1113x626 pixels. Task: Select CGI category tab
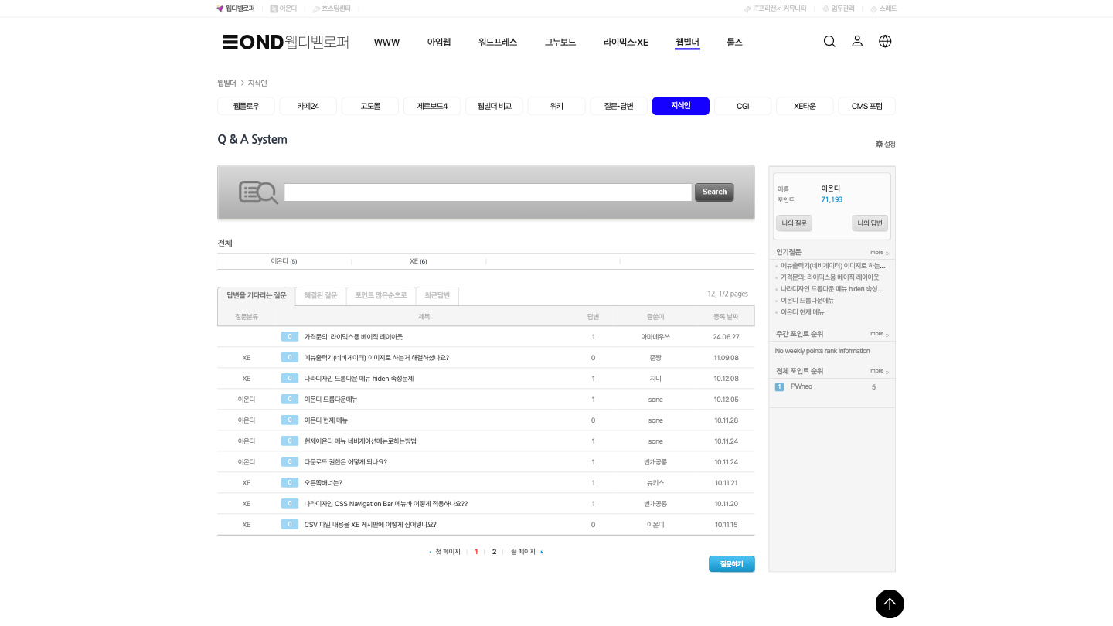(x=743, y=106)
